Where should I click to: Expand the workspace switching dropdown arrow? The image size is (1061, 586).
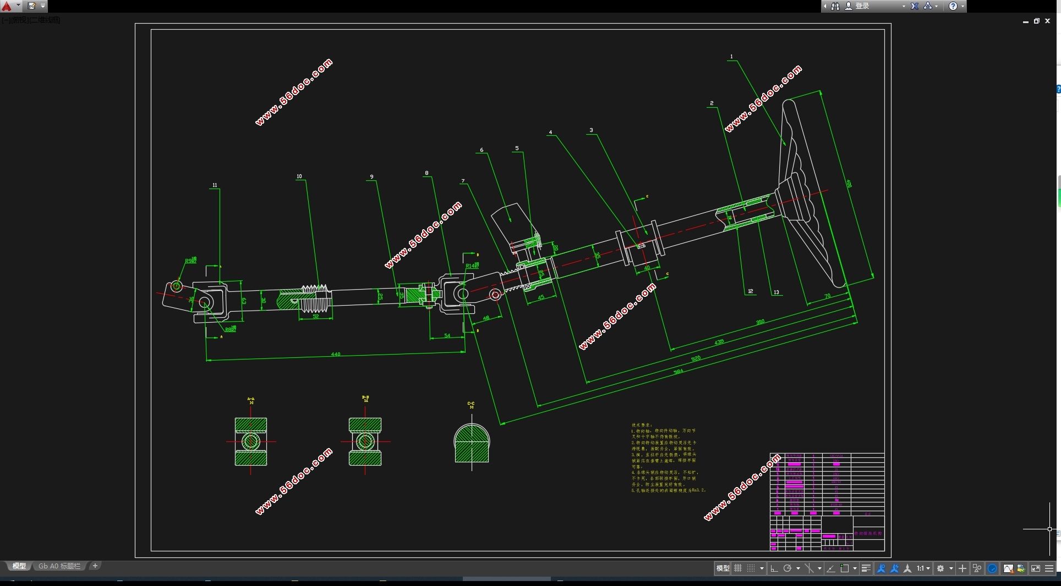tap(951, 568)
